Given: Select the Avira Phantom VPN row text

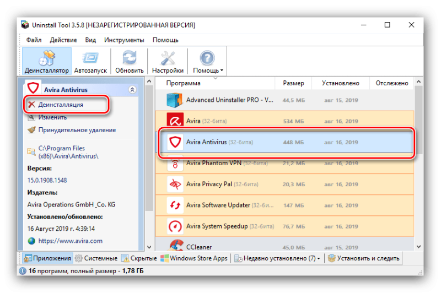Looking at the screenshot, I should (x=227, y=163).
